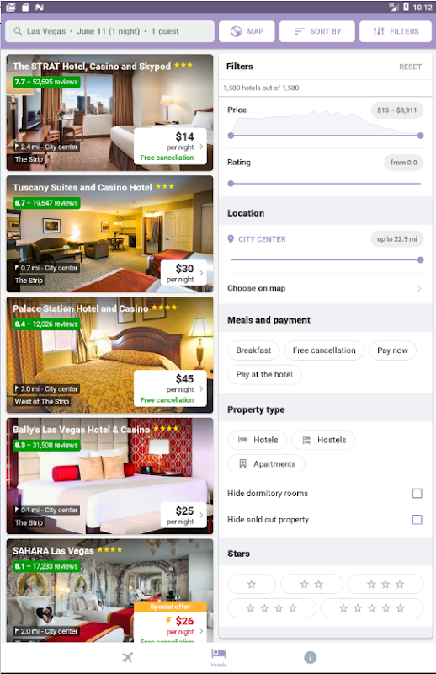Reset all filters

tap(410, 67)
